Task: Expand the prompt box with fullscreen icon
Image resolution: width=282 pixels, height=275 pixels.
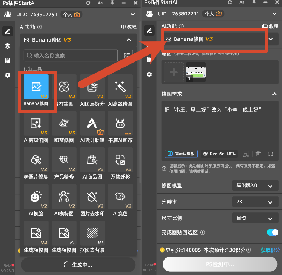Action: coord(271,154)
